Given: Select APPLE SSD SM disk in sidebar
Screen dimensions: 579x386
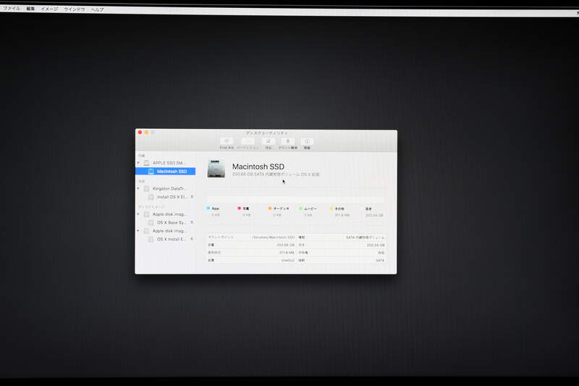Looking at the screenshot, I should pyautogui.click(x=166, y=163).
